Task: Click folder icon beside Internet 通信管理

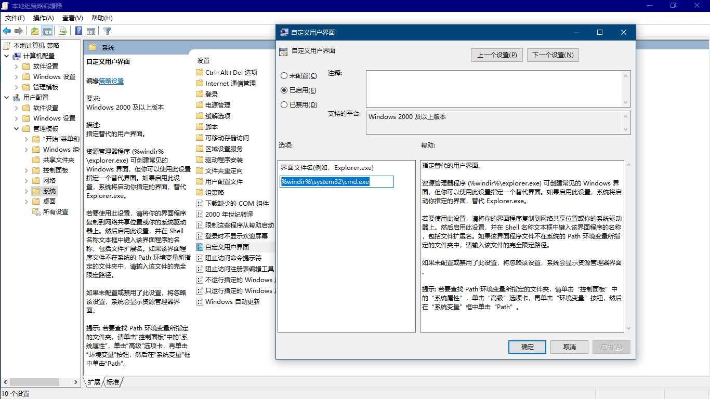Action: [x=200, y=84]
